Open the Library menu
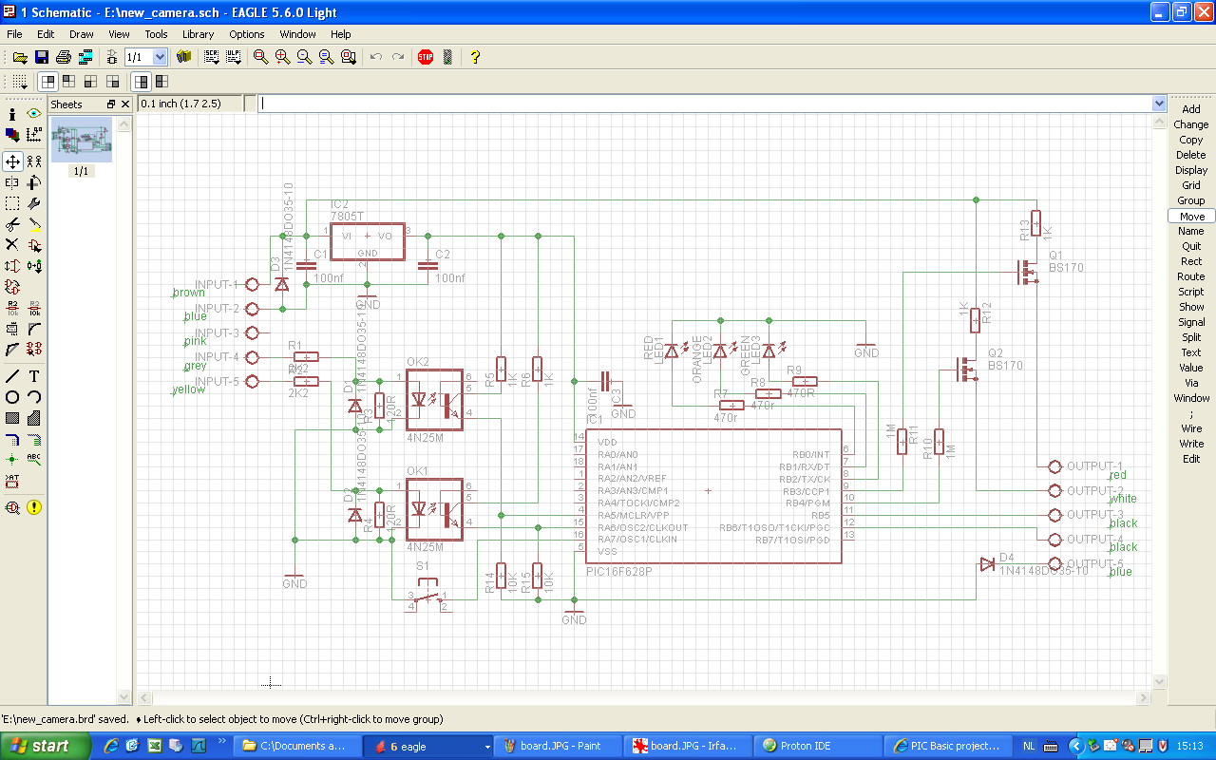The height and width of the screenshot is (760, 1216). click(198, 34)
